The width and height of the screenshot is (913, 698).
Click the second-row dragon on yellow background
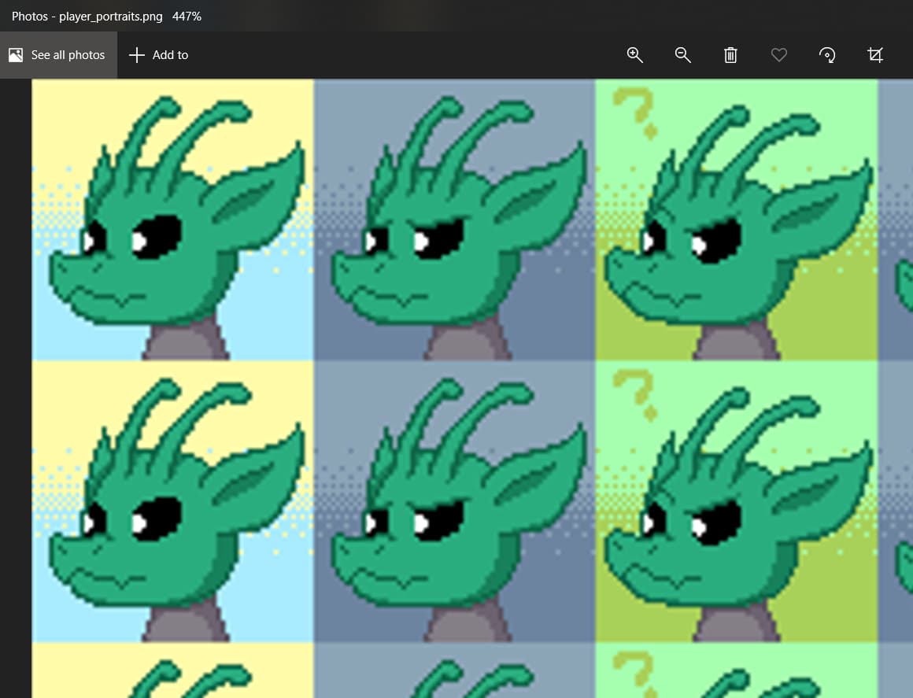click(x=173, y=502)
